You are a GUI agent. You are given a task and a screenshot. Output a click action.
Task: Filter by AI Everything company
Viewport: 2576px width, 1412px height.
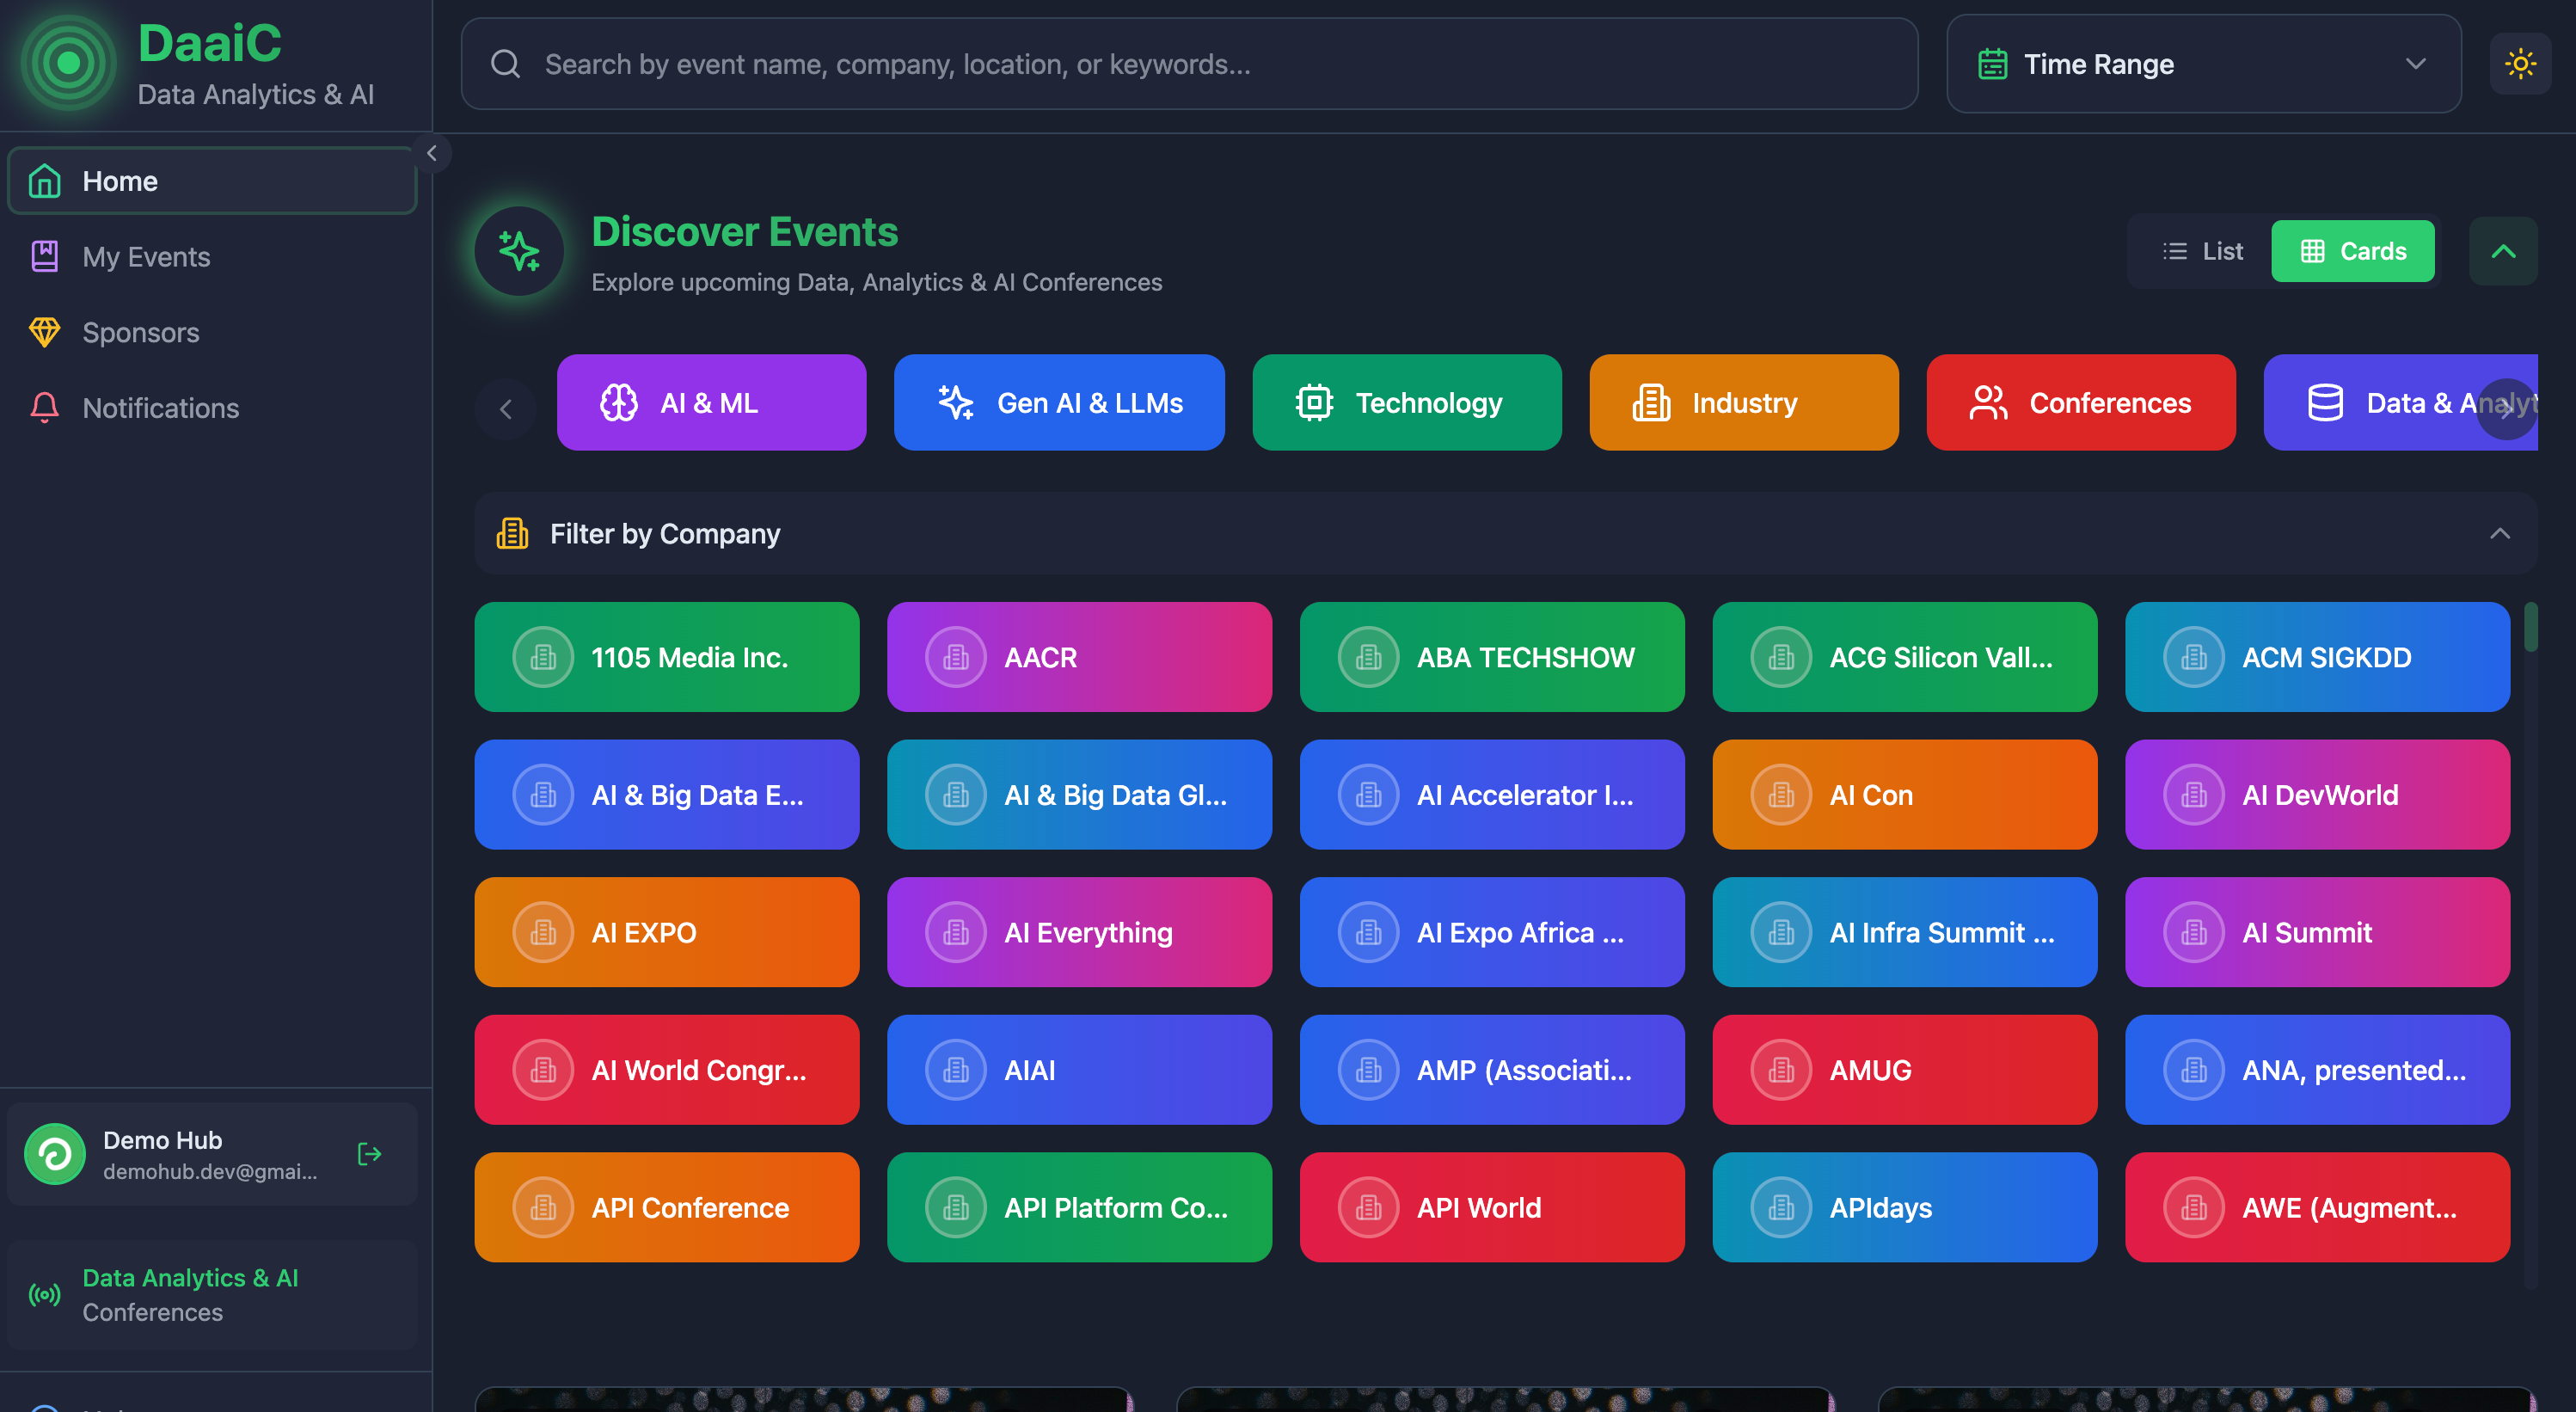(x=1079, y=932)
